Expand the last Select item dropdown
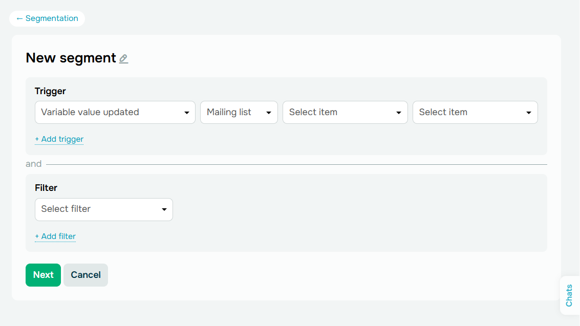 [475, 113]
